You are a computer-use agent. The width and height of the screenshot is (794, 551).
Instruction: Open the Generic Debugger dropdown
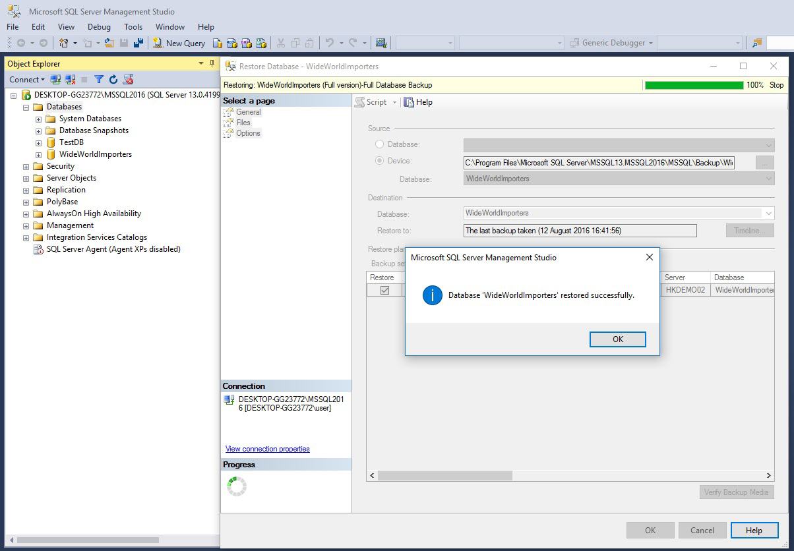650,43
